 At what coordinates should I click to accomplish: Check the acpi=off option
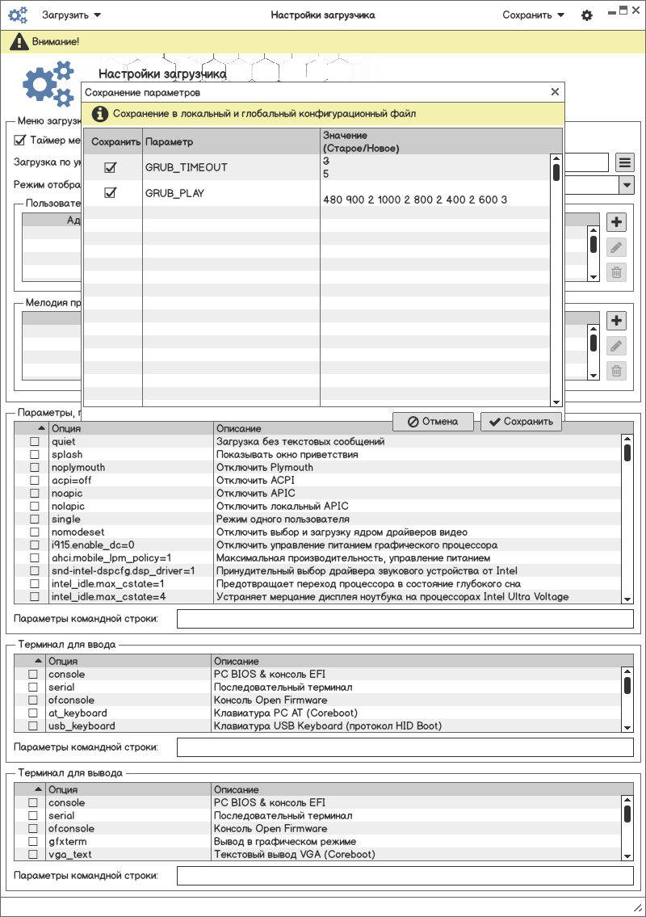(35, 480)
